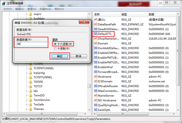The width and height of the screenshot is (182, 123).
Task: Click the 取消 cancel button
Action: pyautogui.click(x=79, y=56)
